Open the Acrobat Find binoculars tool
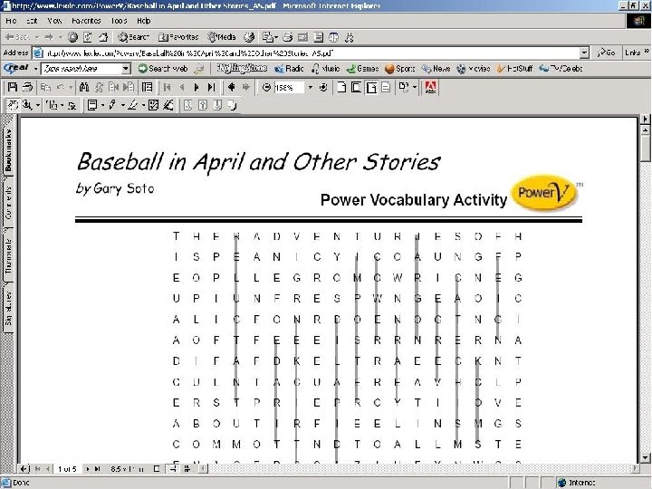This screenshot has width=652, height=489. pyautogui.click(x=84, y=87)
